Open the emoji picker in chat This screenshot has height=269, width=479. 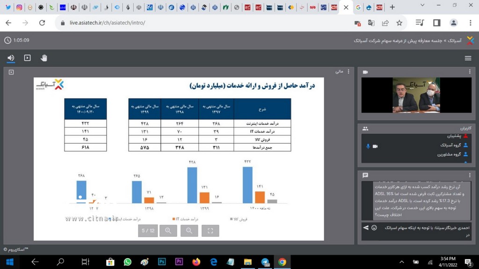point(374,228)
